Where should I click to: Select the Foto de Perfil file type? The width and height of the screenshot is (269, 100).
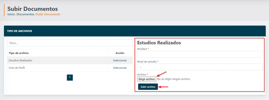[120, 68]
